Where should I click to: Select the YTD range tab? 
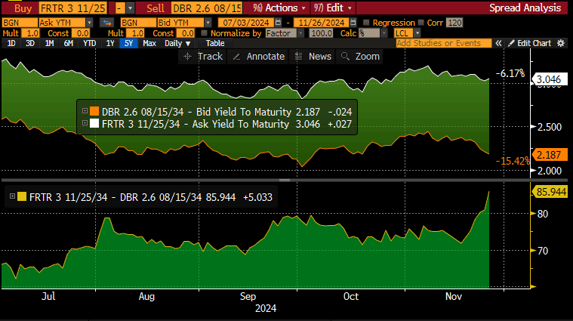tap(90, 43)
